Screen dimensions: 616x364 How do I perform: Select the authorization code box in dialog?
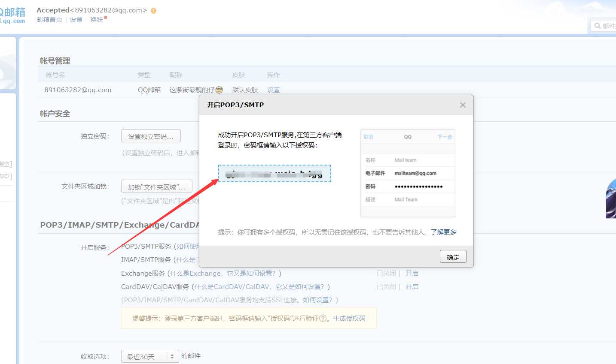274,174
